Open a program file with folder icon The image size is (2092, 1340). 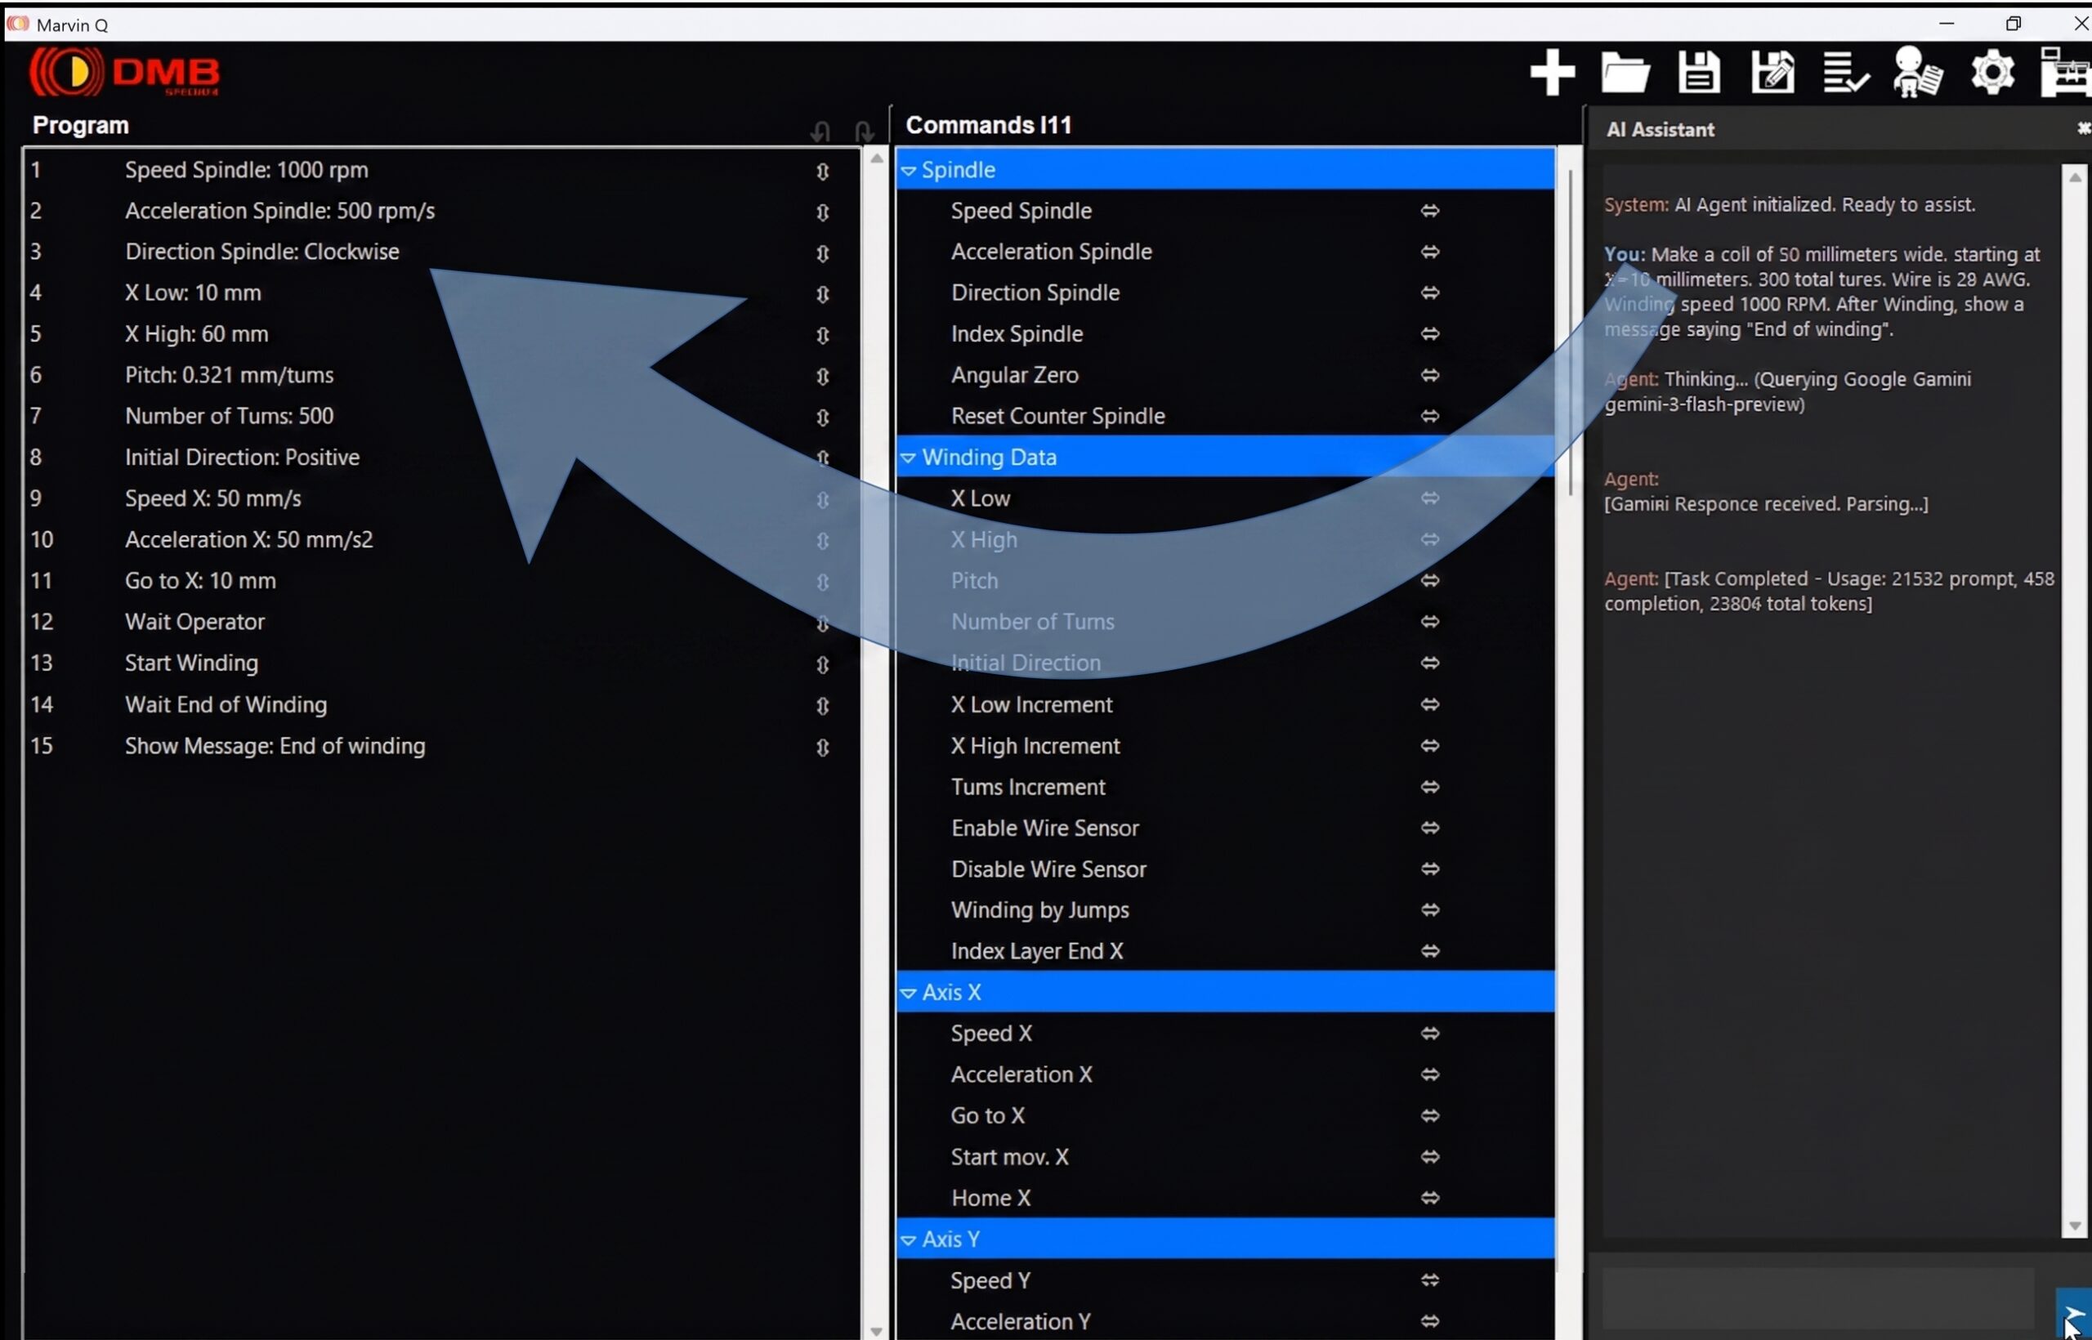[1625, 72]
